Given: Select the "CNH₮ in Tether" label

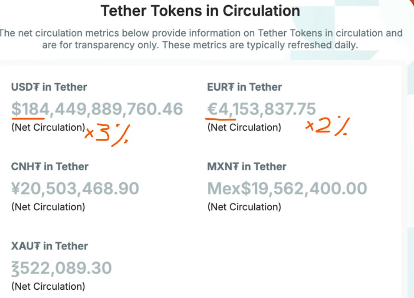Looking at the screenshot, I should pos(50,167).
